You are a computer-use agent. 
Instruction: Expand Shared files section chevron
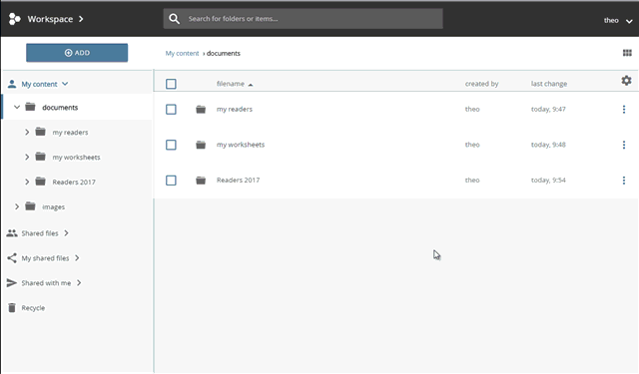(67, 233)
